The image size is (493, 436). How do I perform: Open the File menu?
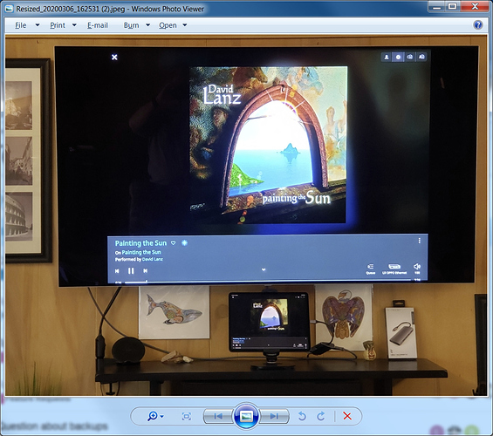point(21,25)
